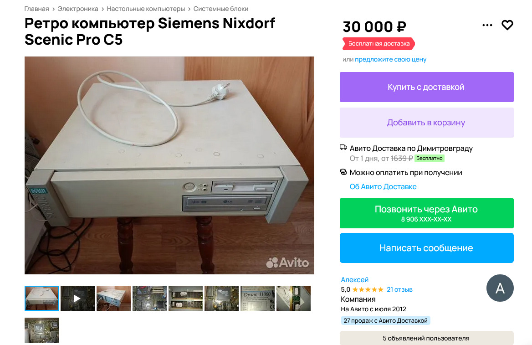The width and height of the screenshot is (532, 345).
Task: Play the video thumbnail in gallery
Action: coord(77,298)
